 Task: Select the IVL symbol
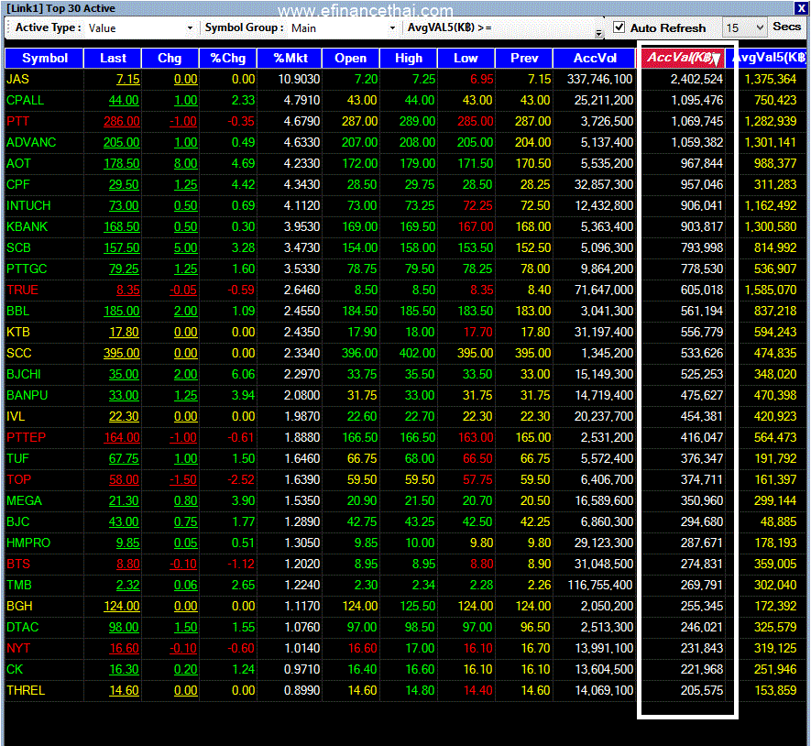point(16,416)
